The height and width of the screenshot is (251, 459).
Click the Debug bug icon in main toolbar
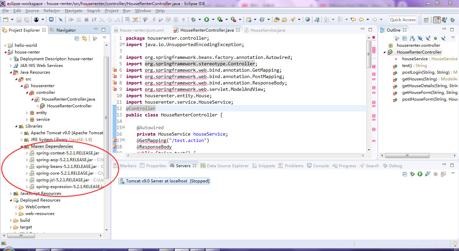coord(193,20)
